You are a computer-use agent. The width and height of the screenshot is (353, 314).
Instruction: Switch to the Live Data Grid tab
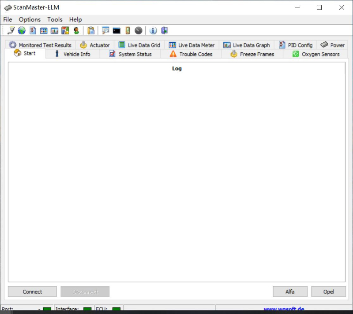click(139, 45)
